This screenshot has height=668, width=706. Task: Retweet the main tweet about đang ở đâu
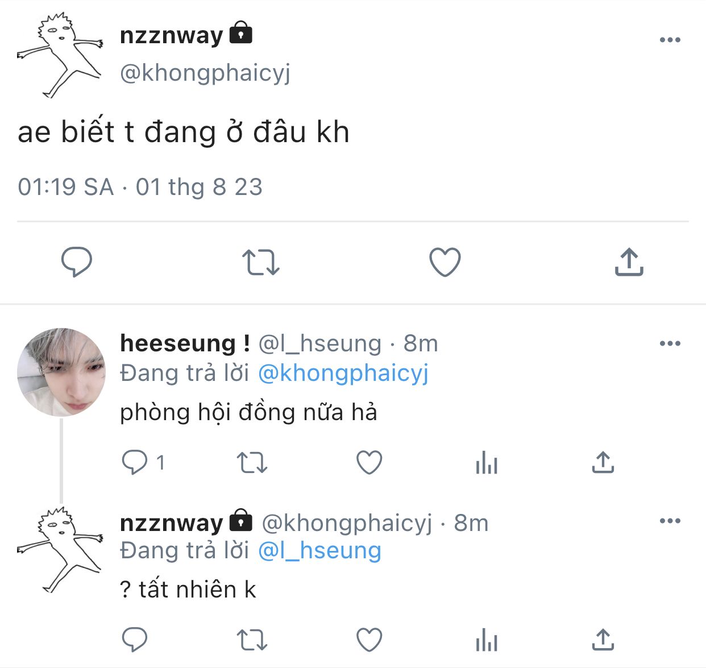click(260, 263)
